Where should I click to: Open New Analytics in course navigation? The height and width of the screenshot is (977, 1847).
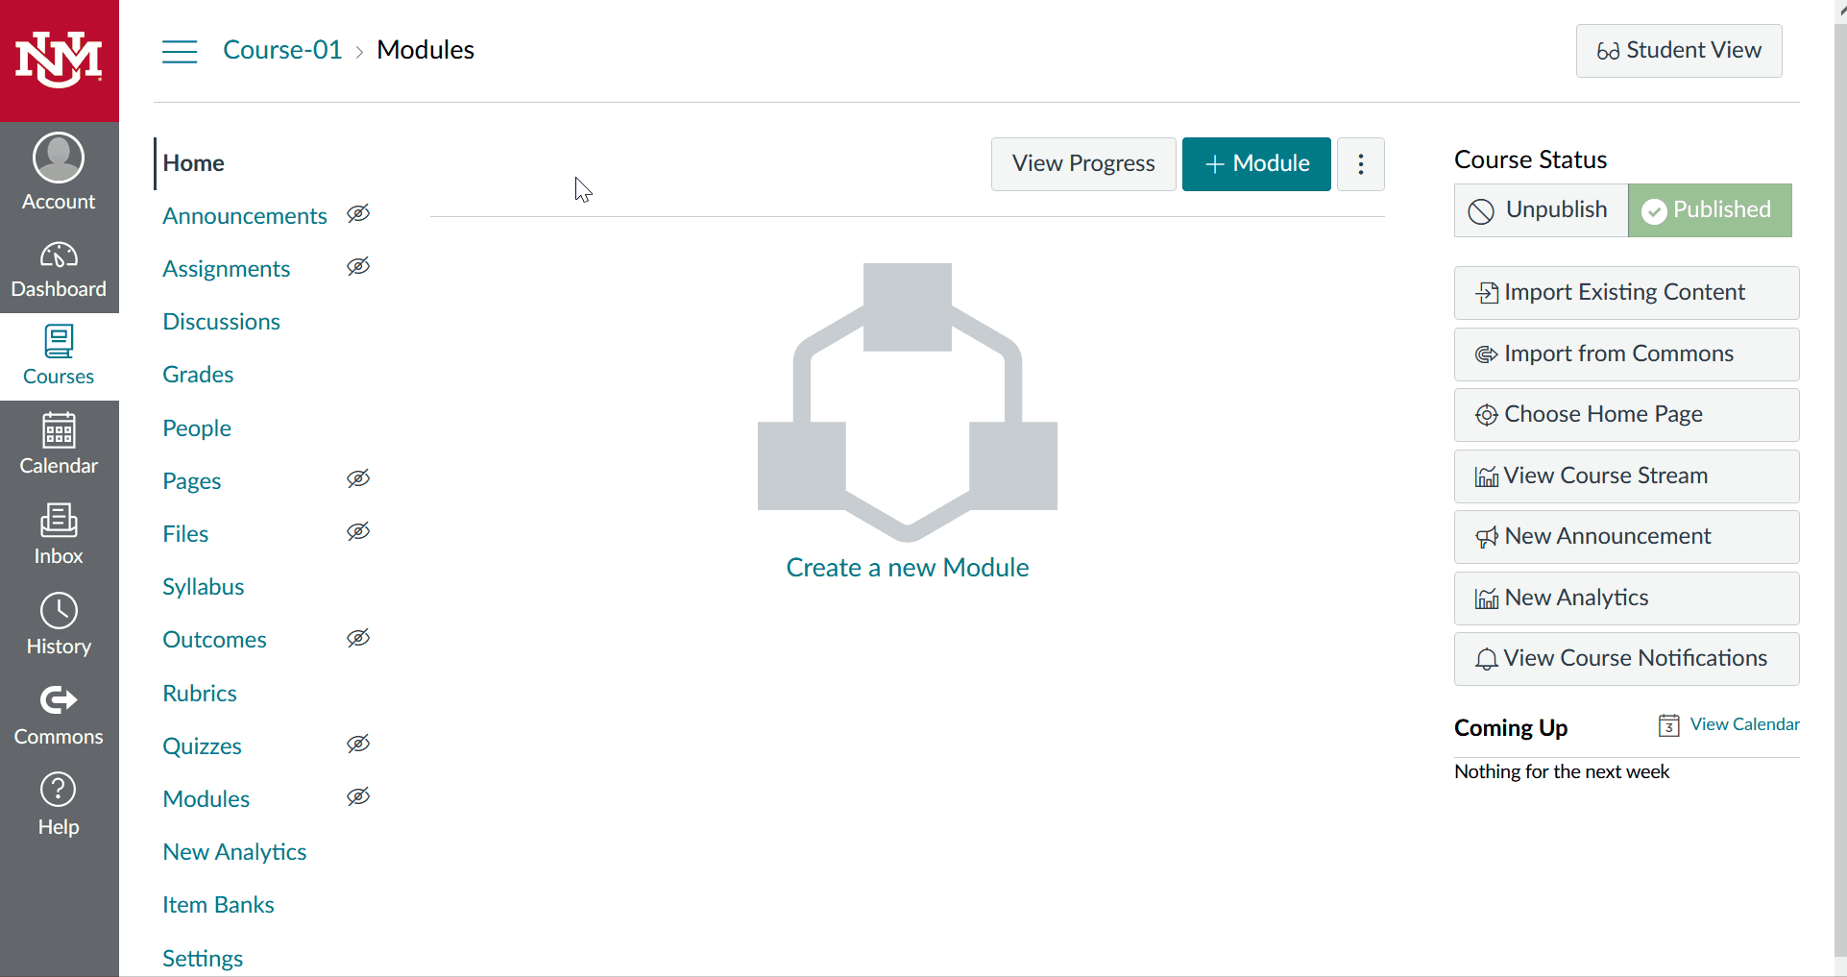pyautogui.click(x=234, y=852)
